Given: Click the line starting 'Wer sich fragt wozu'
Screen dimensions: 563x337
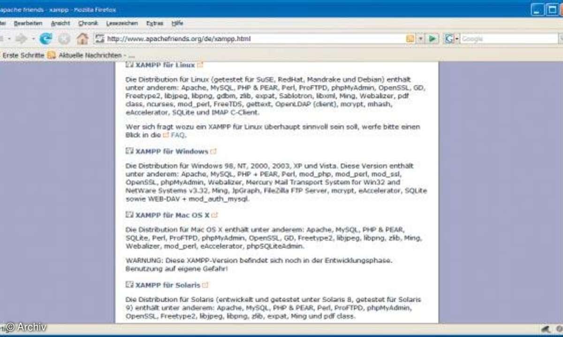Looking at the screenshot, I should tap(273, 127).
